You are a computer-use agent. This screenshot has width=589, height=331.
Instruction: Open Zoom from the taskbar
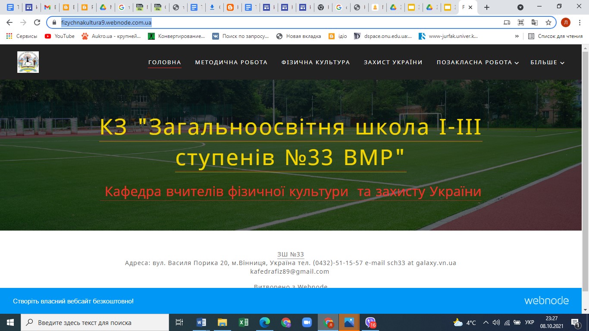(307, 322)
